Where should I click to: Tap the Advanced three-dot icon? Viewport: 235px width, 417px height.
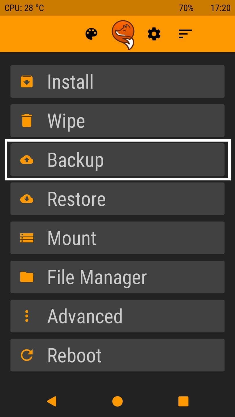coord(27,316)
